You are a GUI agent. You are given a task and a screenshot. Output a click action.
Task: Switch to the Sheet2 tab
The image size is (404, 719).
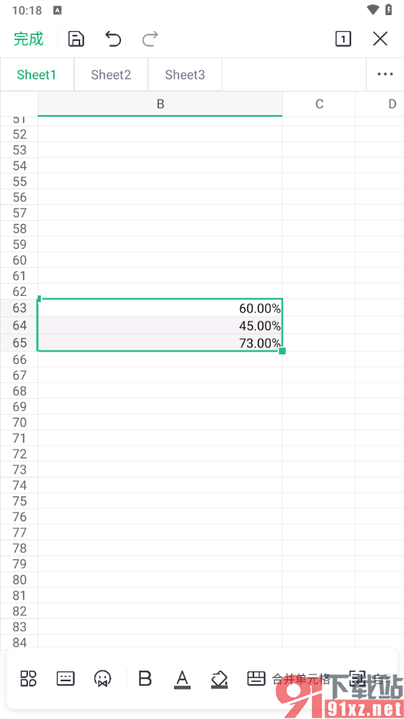click(111, 74)
